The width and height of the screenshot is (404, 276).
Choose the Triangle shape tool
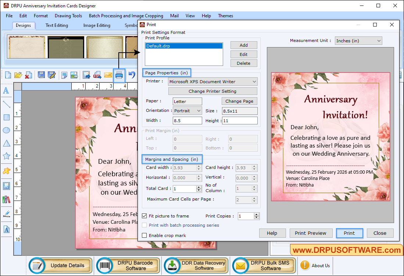(6, 143)
